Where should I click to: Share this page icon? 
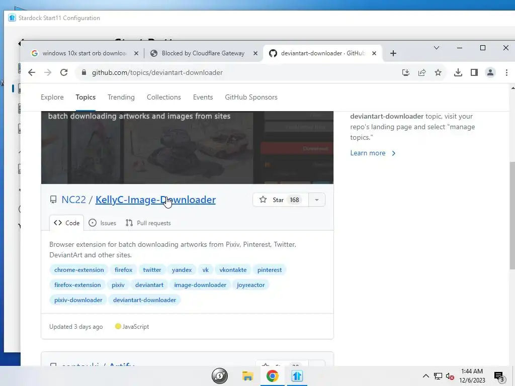click(x=422, y=72)
